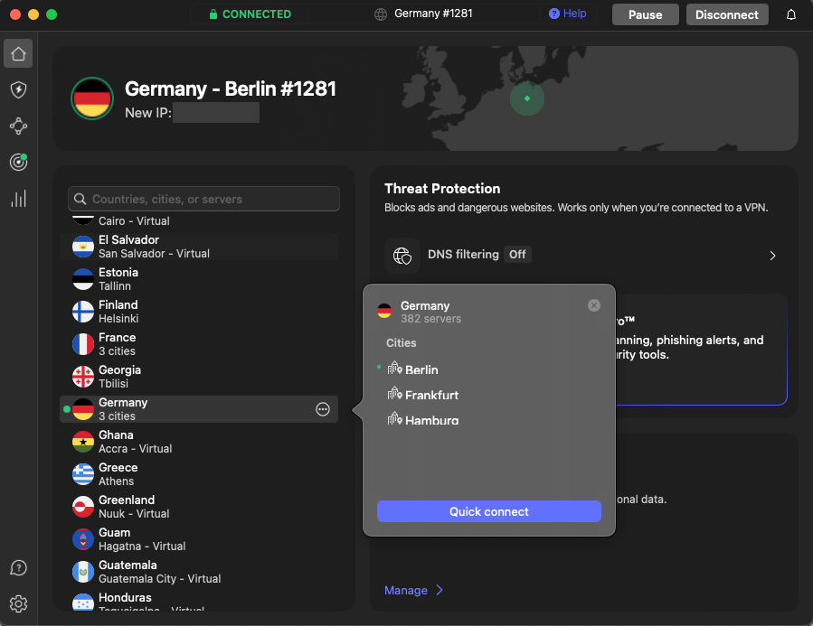This screenshot has width=813, height=626.
Task: Open the settings gear icon in sidebar
Action: [18, 603]
